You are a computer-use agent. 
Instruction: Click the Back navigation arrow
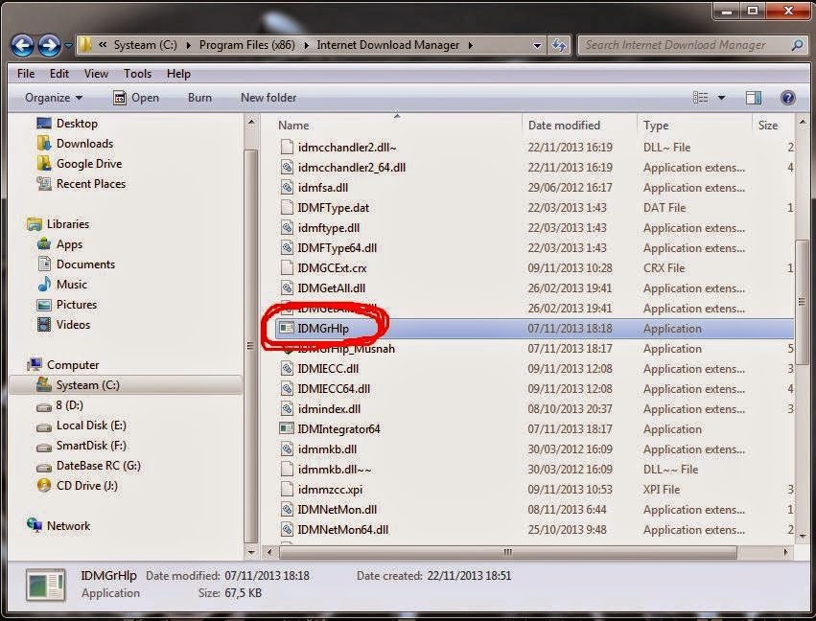pos(22,46)
